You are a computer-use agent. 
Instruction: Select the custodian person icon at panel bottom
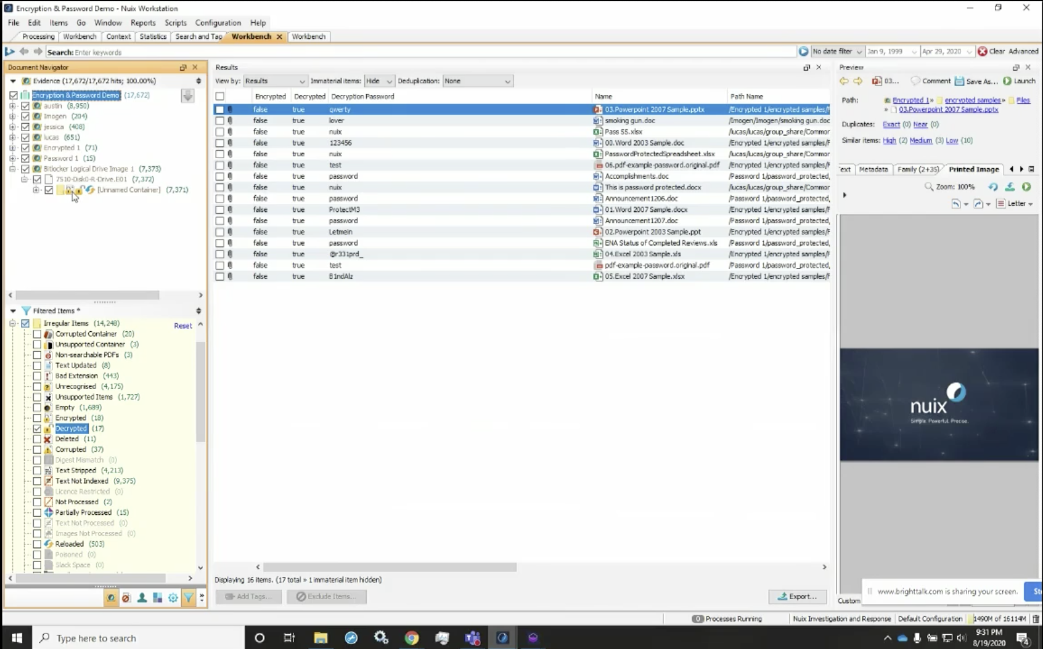point(141,597)
